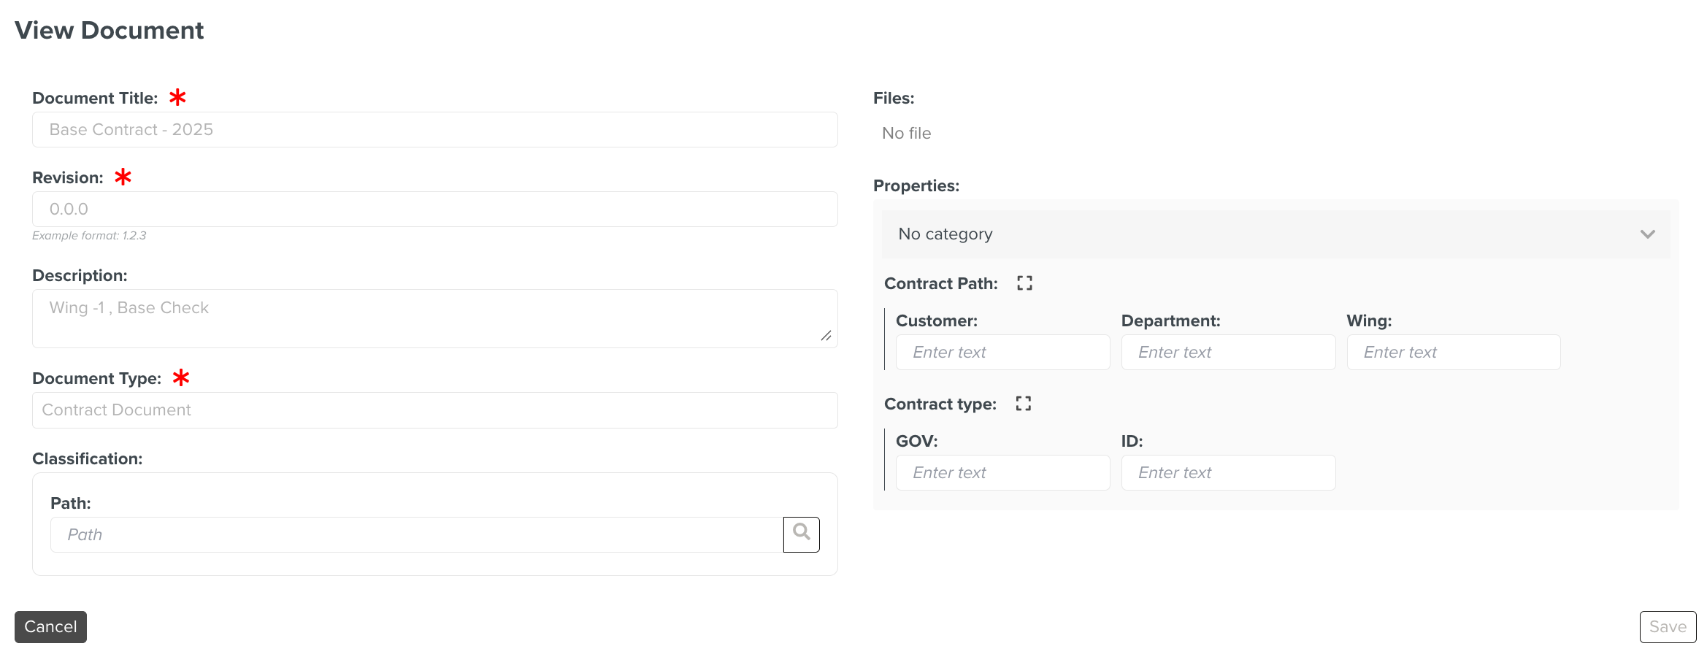Screen dimensions: 1707x657
Task: Click the search icon beside the Path field
Action: [x=801, y=534]
